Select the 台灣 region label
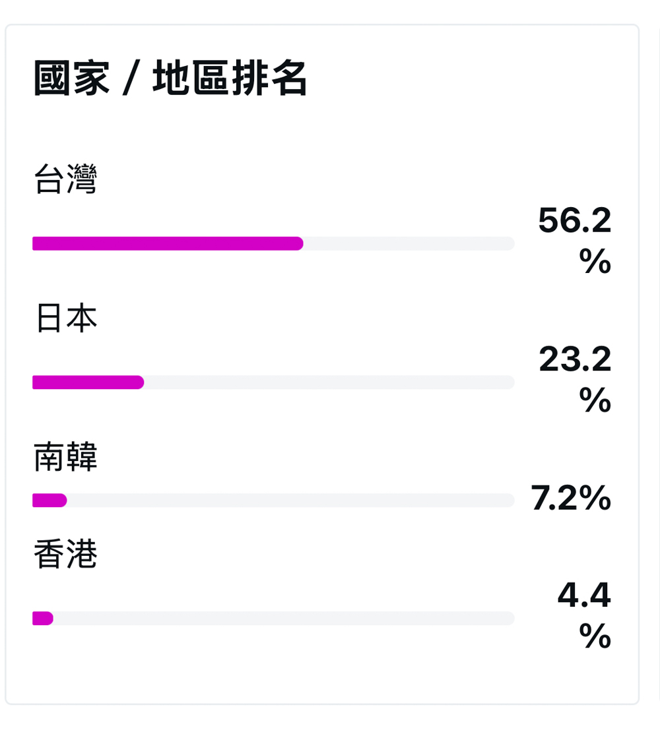 (66, 178)
